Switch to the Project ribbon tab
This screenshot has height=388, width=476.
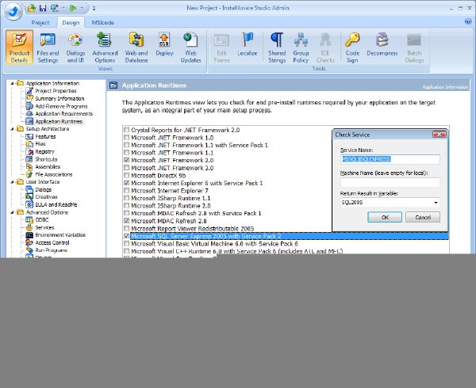point(40,23)
